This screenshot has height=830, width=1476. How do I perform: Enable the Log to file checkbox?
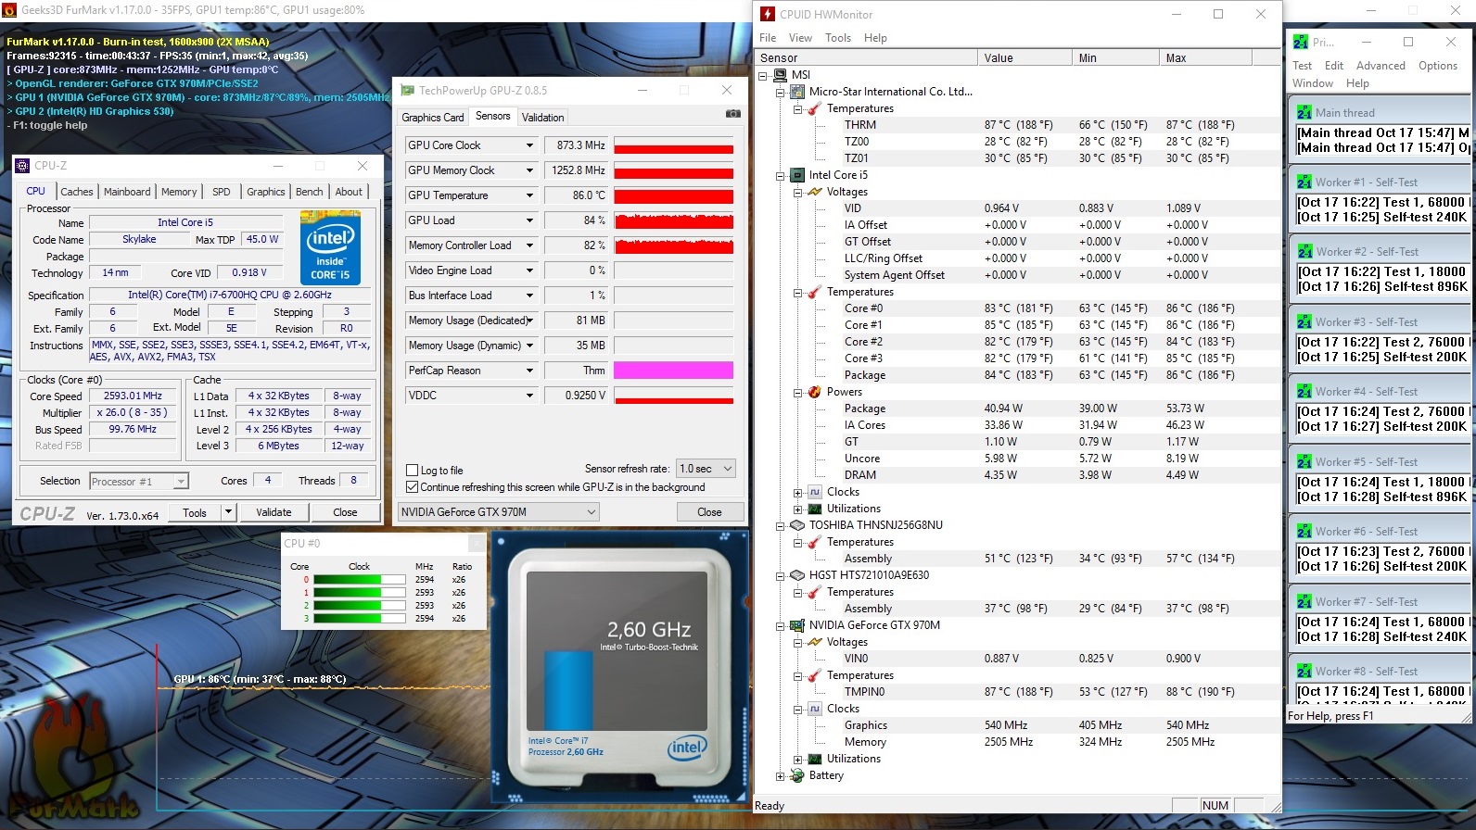(413, 471)
